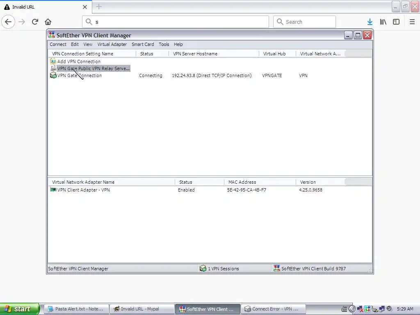Viewport: 420px width, 315px height.
Task: Click the VPN Client Adapter network card icon
Action: [53, 190]
